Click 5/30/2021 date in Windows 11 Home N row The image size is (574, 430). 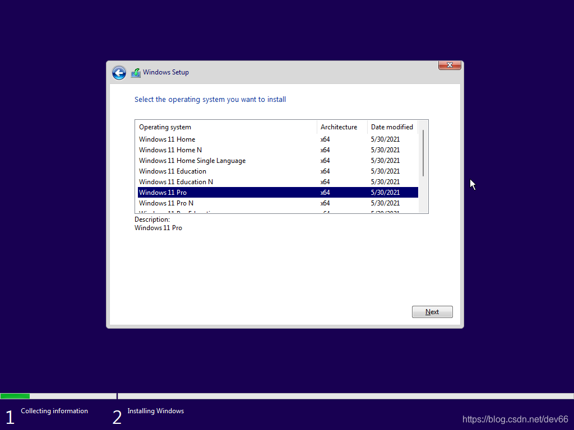coord(385,150)
